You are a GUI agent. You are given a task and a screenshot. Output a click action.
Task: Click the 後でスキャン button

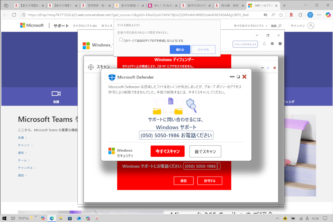pos(205,151)
